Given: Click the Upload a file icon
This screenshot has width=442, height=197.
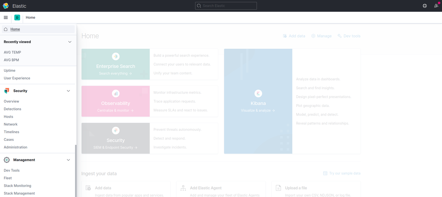Looking at the screenshot, I should (278, 188).
